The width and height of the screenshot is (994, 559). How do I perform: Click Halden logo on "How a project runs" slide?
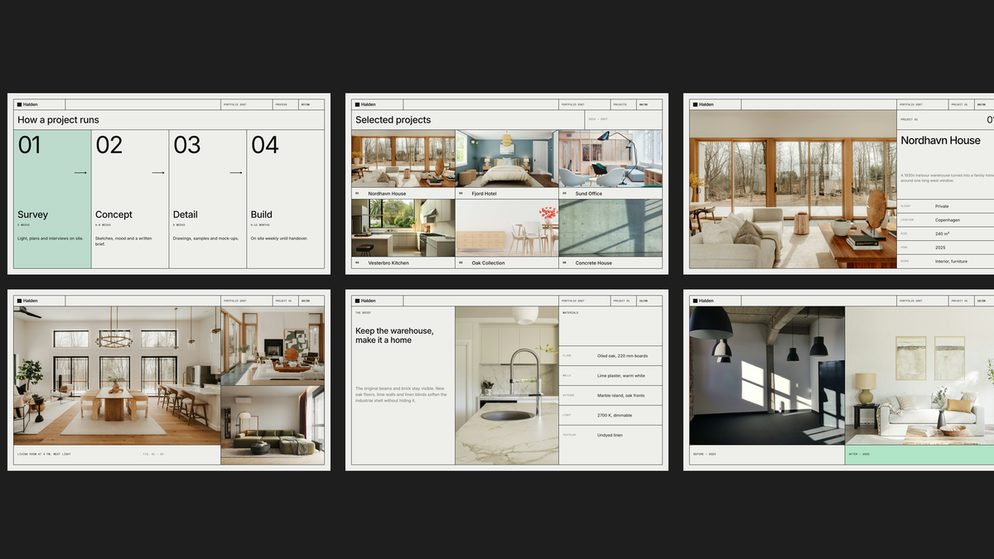coord(28,104)
